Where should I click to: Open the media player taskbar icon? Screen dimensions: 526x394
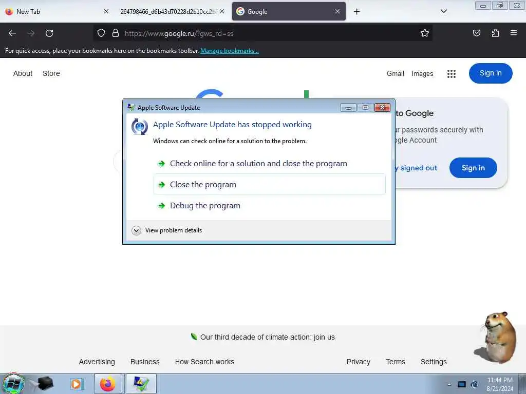[x=76, y=384]
